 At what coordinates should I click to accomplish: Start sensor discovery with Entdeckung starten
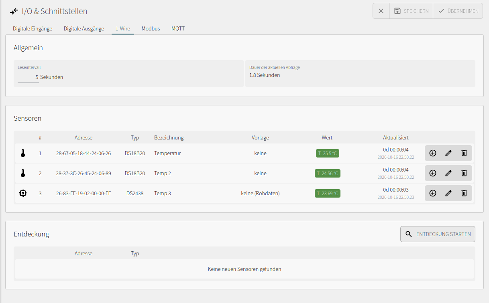tap(438, 234)
